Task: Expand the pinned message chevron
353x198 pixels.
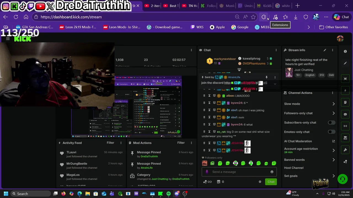Action: [275, 84]
